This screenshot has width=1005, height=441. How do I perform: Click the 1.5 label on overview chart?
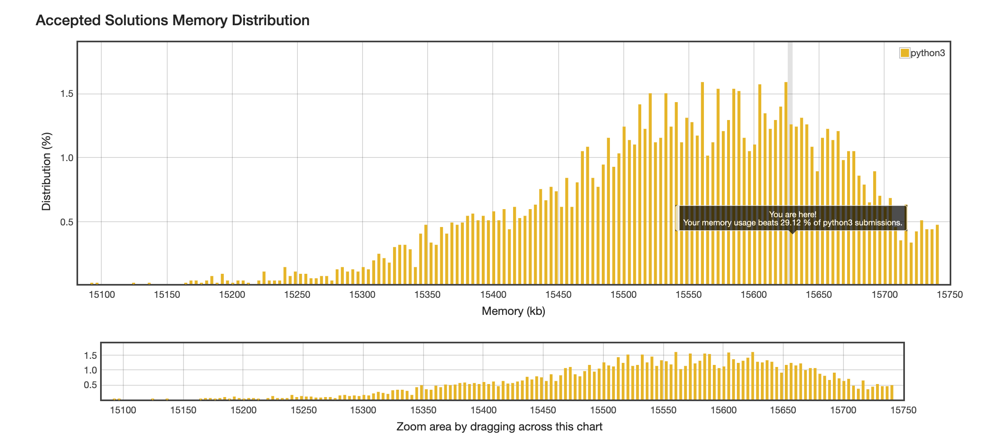coord(90,356)
